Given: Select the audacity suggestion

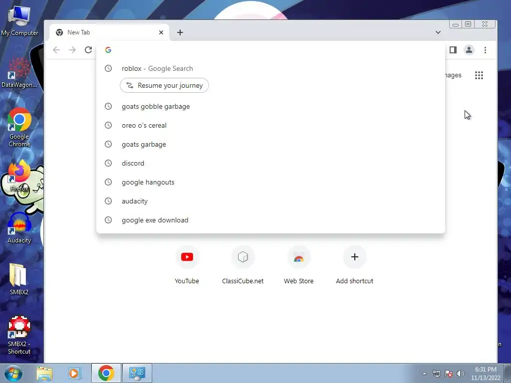Looking at the screenshot, I should (270, 201).
